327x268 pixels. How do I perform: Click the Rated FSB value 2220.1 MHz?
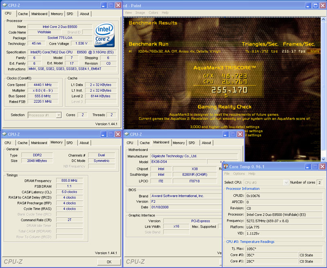pyautogui.click(x=43, y=101)
